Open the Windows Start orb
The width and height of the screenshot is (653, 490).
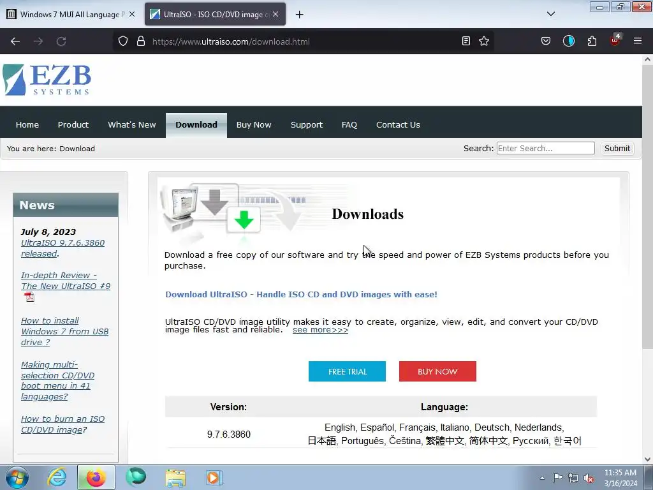(x=17, y=477)
